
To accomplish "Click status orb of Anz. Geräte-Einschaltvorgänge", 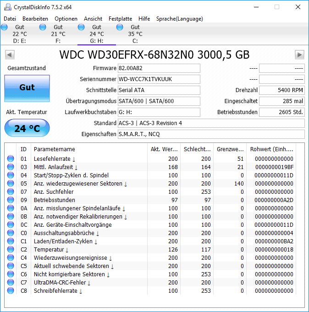I will (11, 224).
